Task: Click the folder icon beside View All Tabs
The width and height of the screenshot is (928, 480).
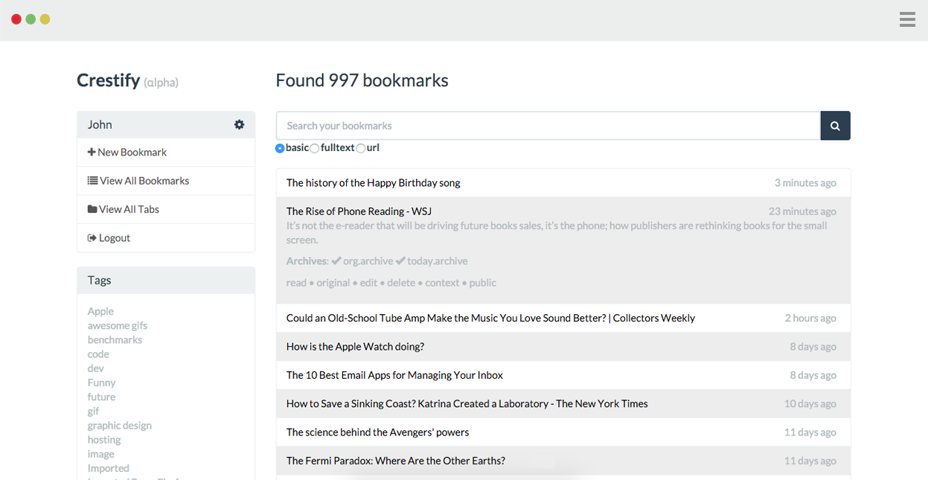Action: (92, 209)
